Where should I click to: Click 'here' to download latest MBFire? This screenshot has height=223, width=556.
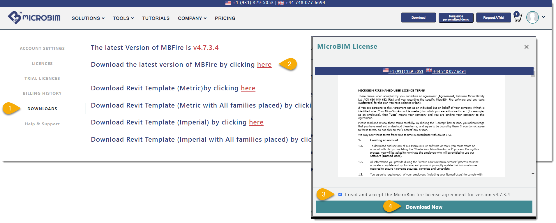click(264, 64)
